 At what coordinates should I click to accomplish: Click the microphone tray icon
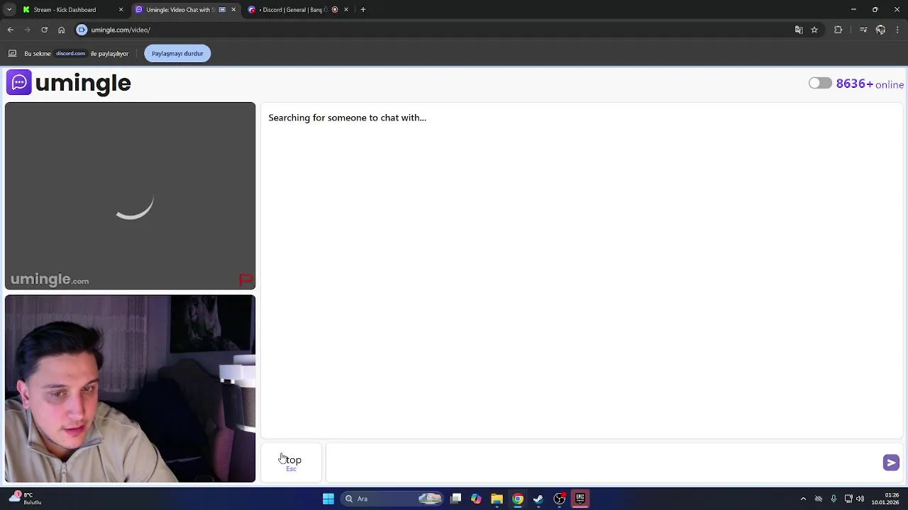click(834, 499)
